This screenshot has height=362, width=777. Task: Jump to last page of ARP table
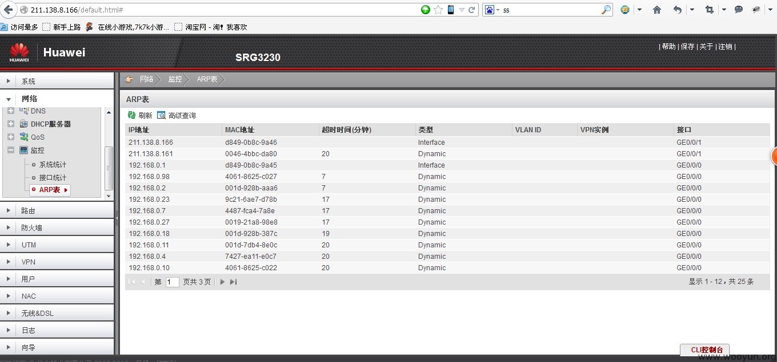pos(233,282)
